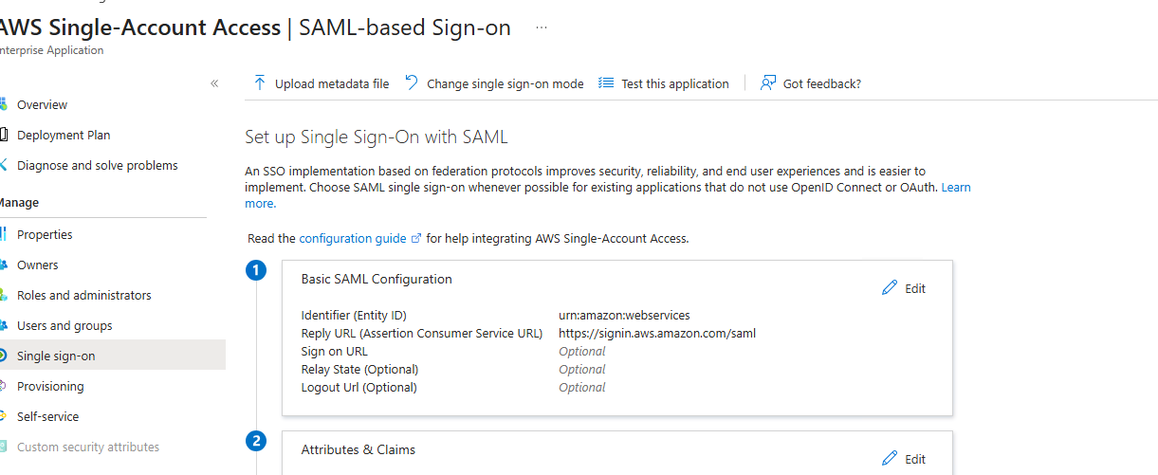Image resolution: width=1158 pixels, height=475 pixels.
Task: Open Overview in the sidebar
Action: 42,104
